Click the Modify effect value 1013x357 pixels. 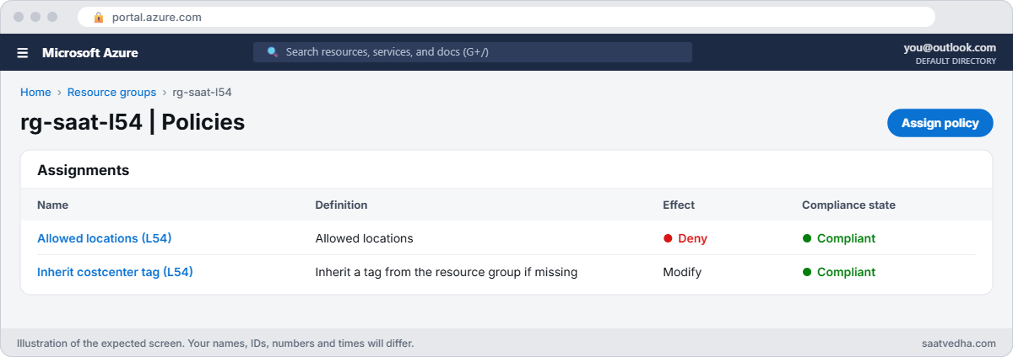682,272
